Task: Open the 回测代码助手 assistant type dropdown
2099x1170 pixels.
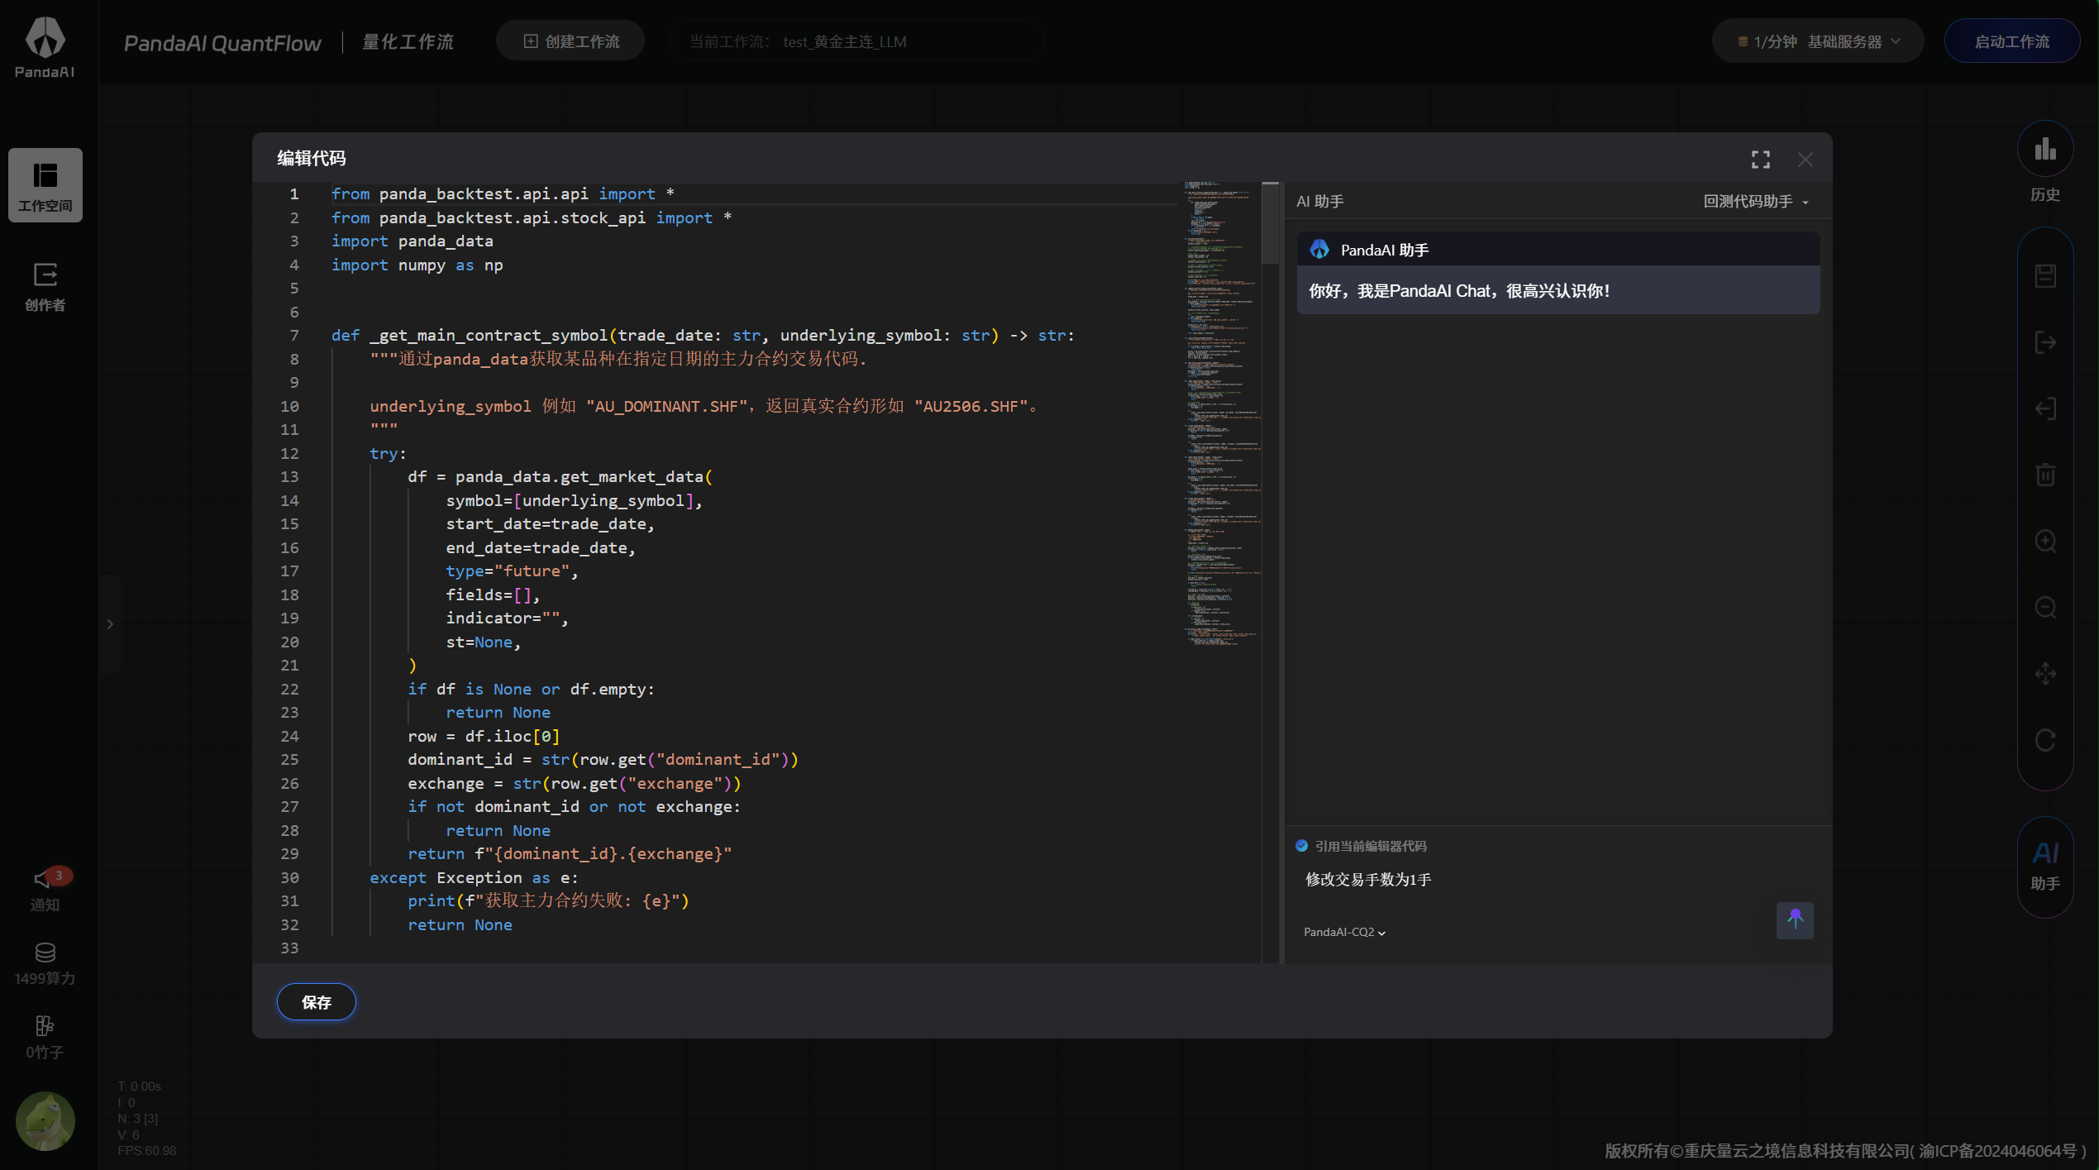Action: click(1756, 202)
